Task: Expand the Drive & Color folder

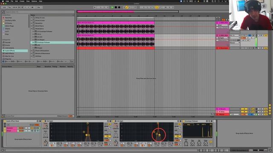Action: pyautogui.click(x=32, y=20)
